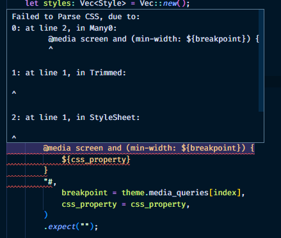Click the ${css_property} placeholder in code
Screen dimensions: 281x238
96,160
